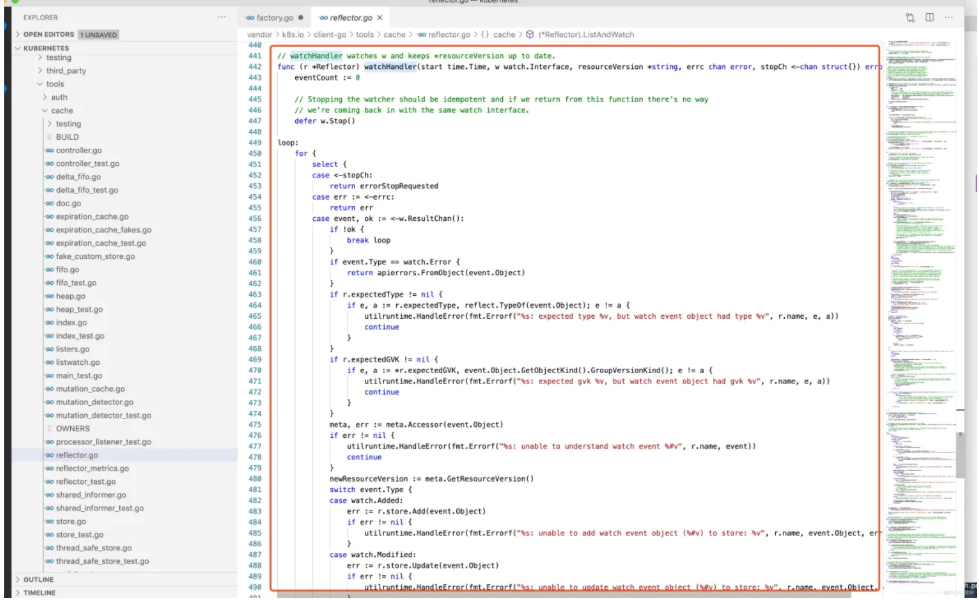Viewport: 979px width, 600px height.
Task: Click the Open Changes compare icon
Action: 910,18
